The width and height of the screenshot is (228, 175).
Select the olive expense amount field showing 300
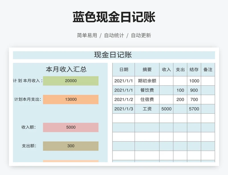71,146
